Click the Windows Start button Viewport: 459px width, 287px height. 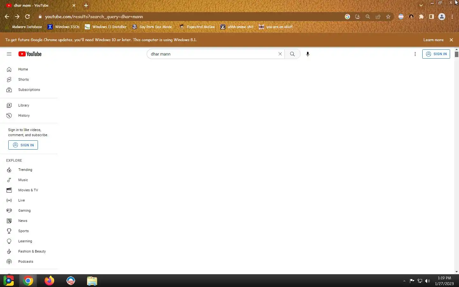[9, 281]
